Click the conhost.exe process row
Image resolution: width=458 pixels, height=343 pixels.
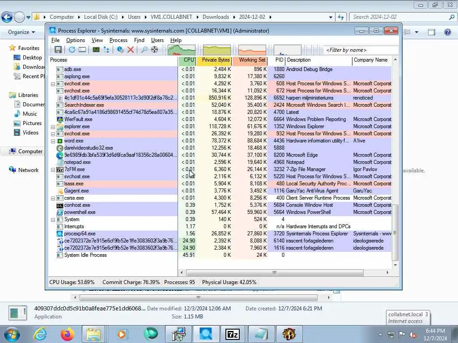[220, 205]
